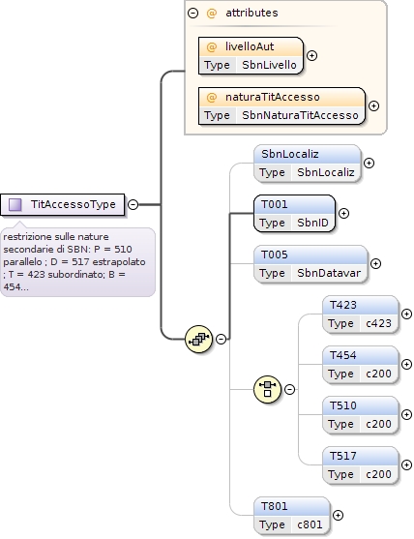The width and height of the screenshot is (414, 539).
Task: Click the attributes heading text
Action: [x=251, y=13]
